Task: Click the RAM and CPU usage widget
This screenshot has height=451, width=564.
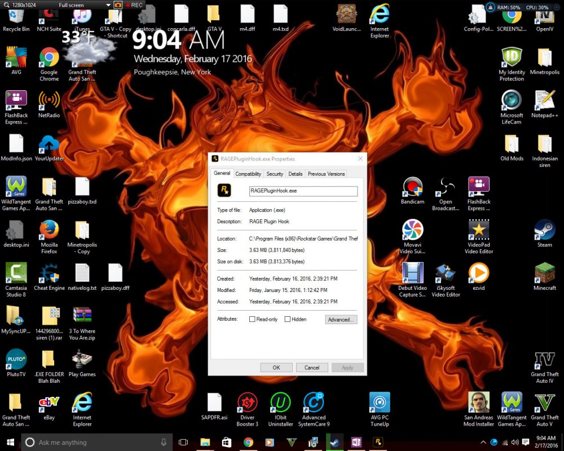Action: (x=522, y=7)
